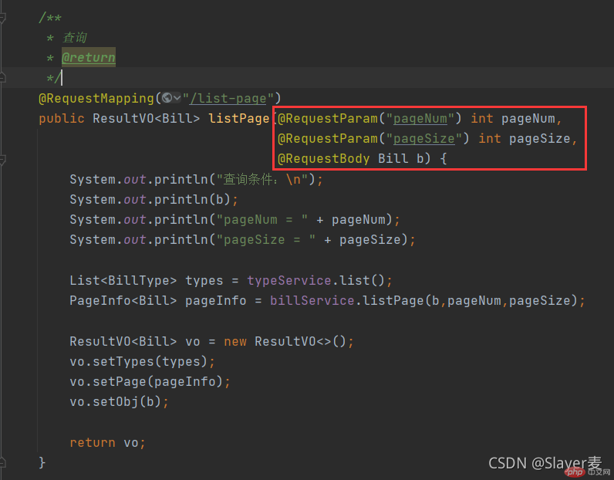This screenshot has height=480, width=614.
Task: Click the listPage method name in the declaration
Action: pyautogui.click(x=239, y=118)
